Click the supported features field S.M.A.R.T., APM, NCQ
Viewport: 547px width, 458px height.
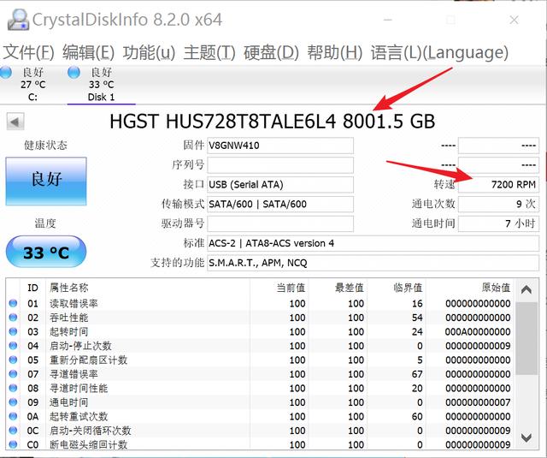click(373, 263)
